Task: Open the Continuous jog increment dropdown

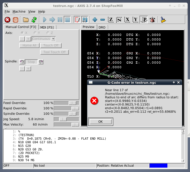Action: 53,39
